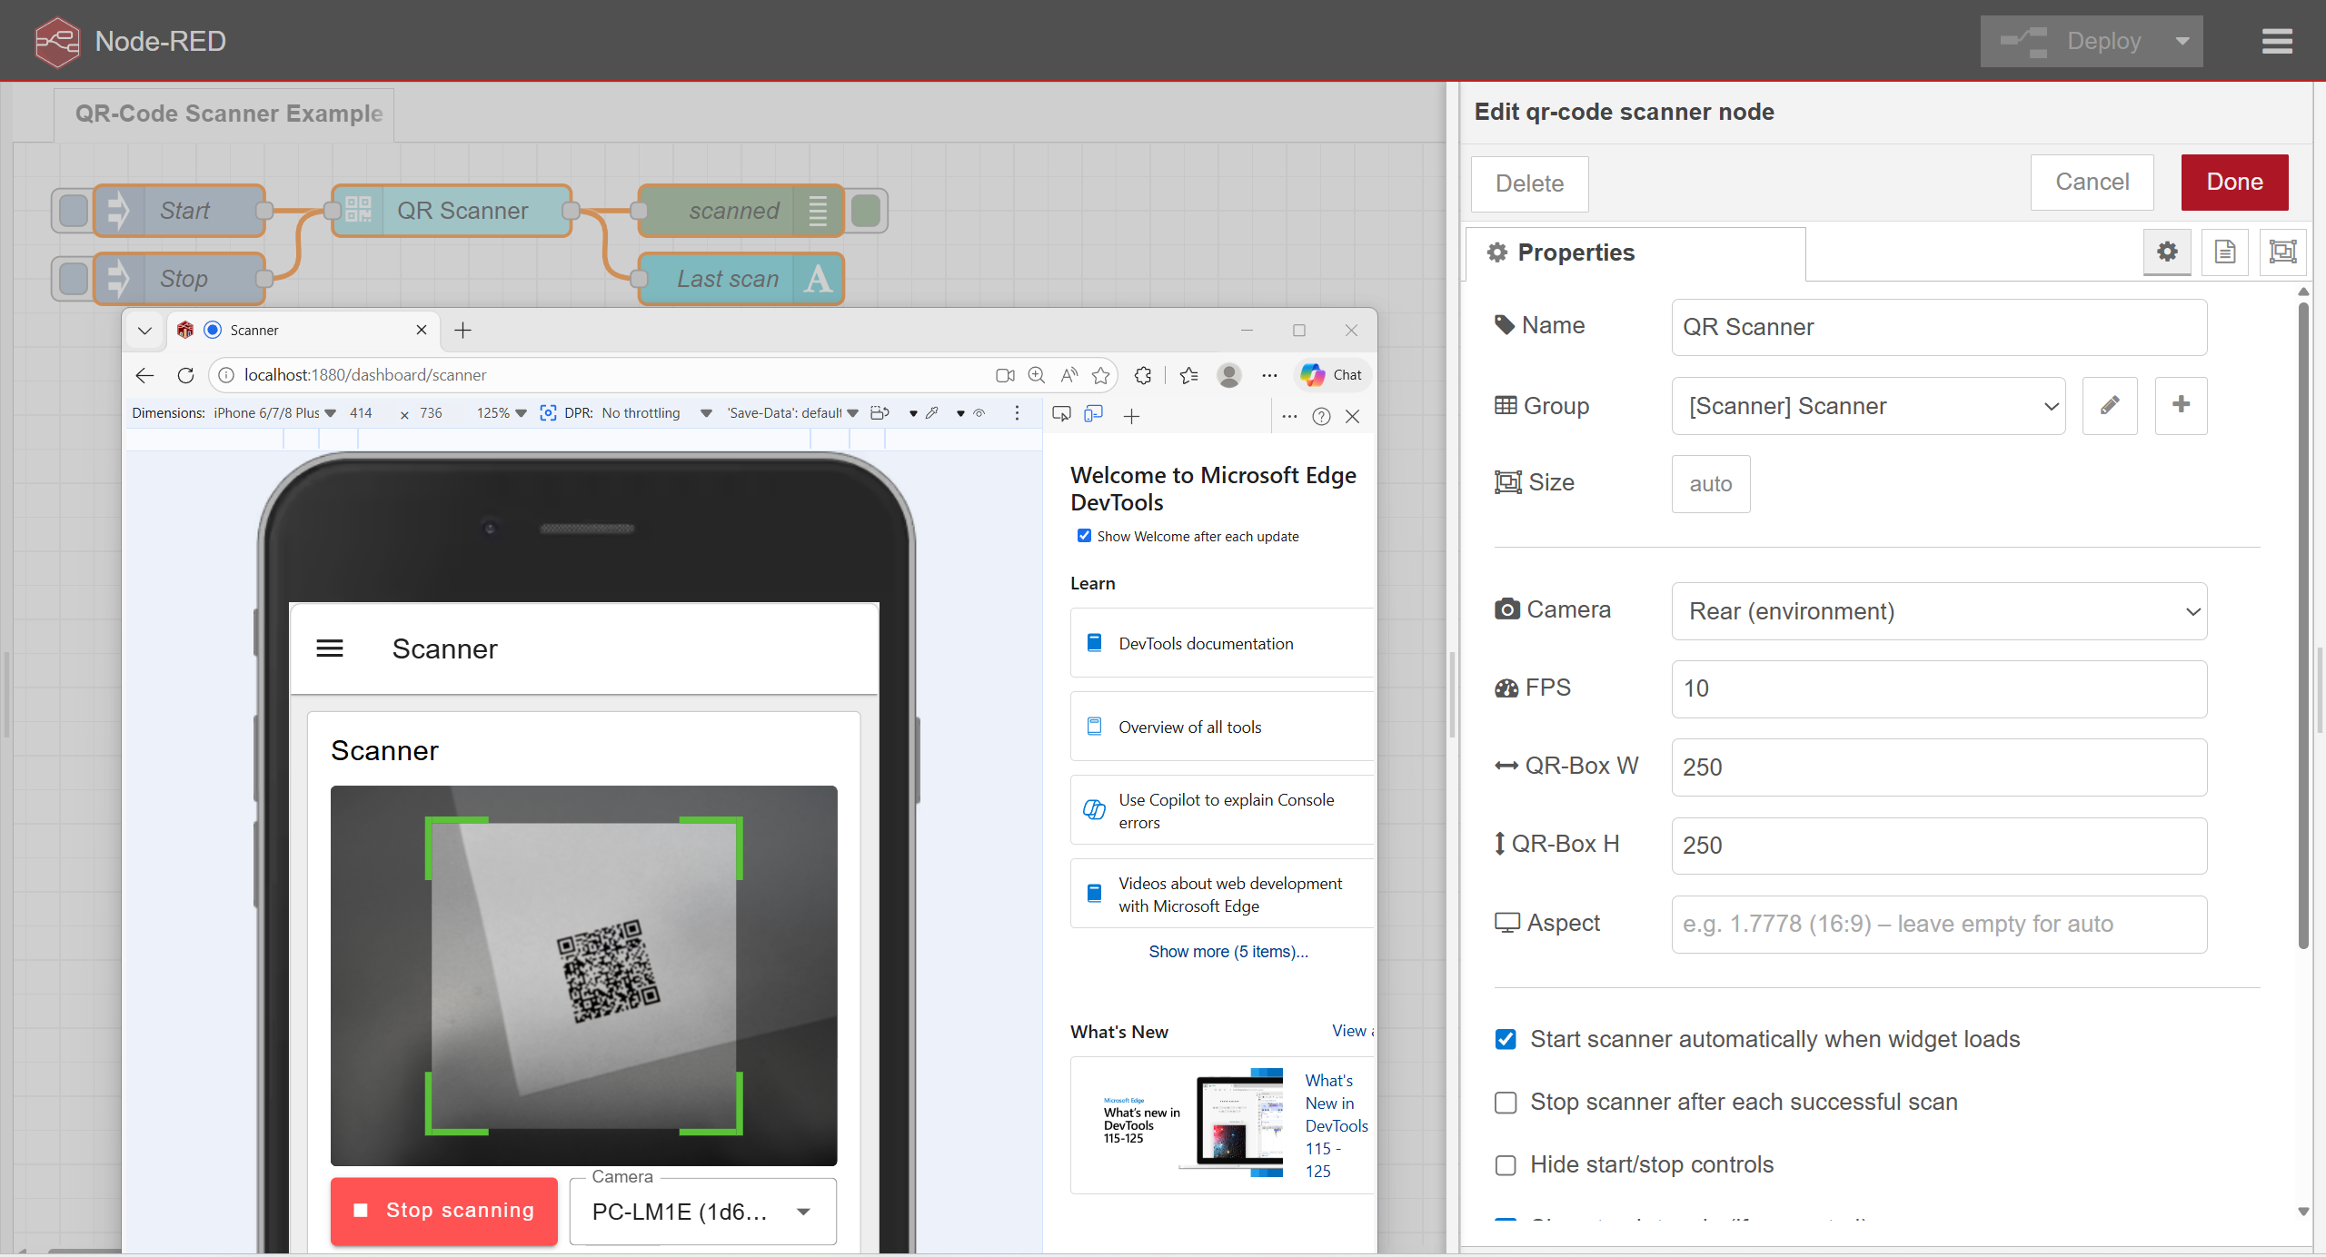The height and width of the screenshot is (1257, 2326).
Task: Open the No throttling dropdown
Action: (656, 413)
